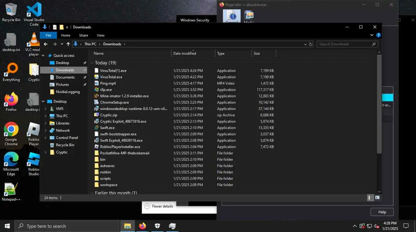Refresh the Downloads folder view
Viewport: 416px width, 232px height.
[x=310, y=44]
